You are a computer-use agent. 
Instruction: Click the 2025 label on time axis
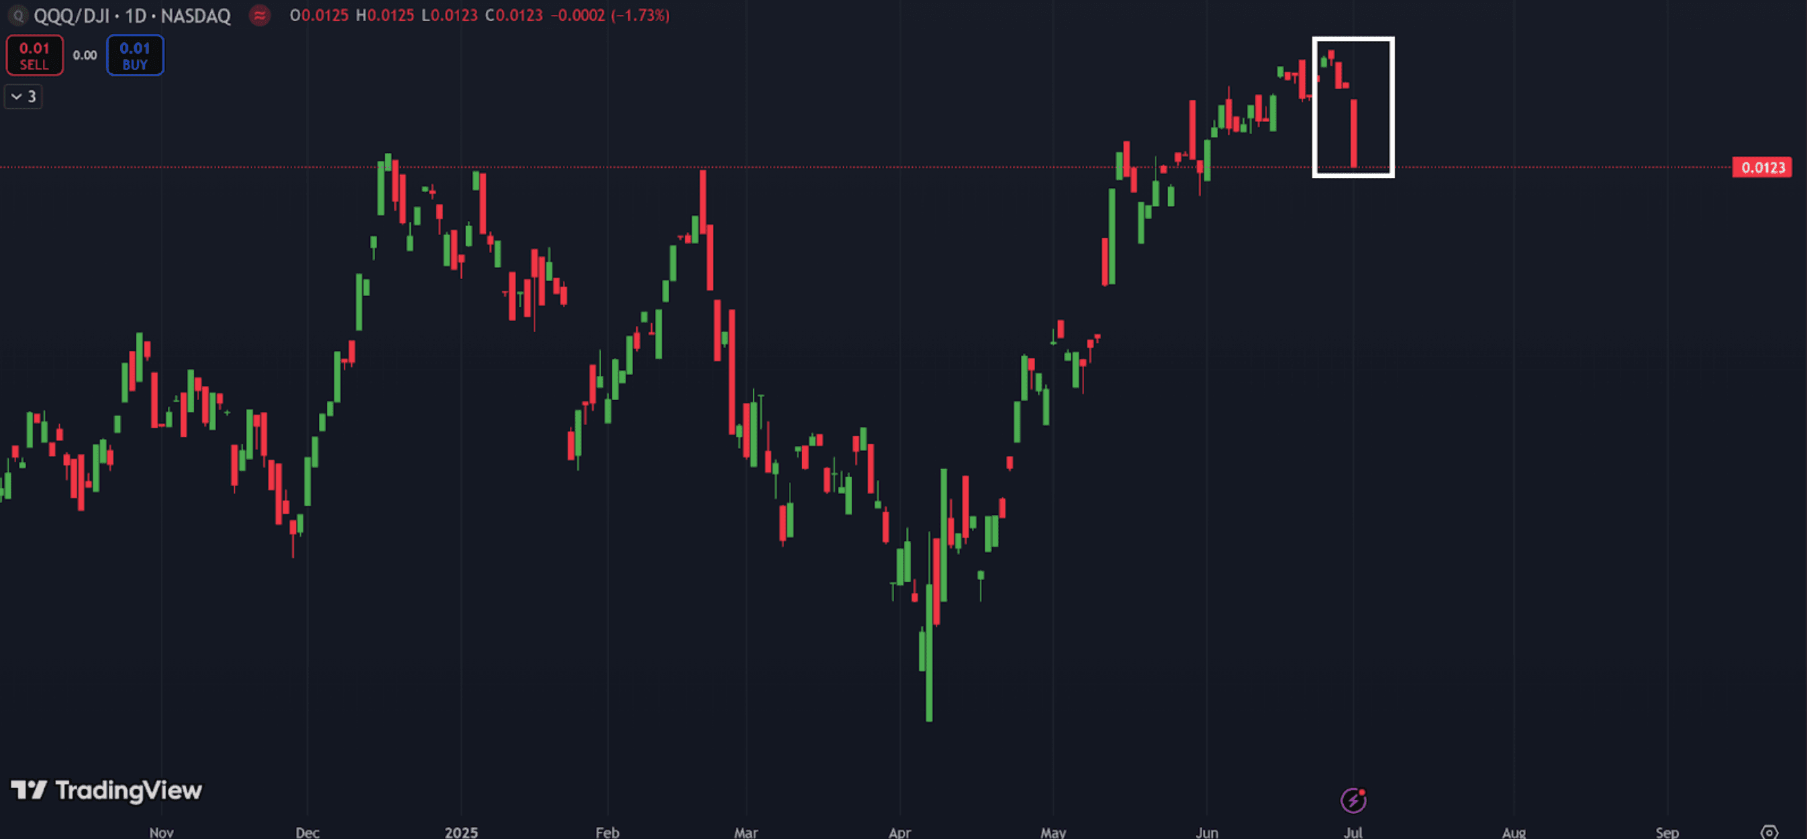point(461,832)
